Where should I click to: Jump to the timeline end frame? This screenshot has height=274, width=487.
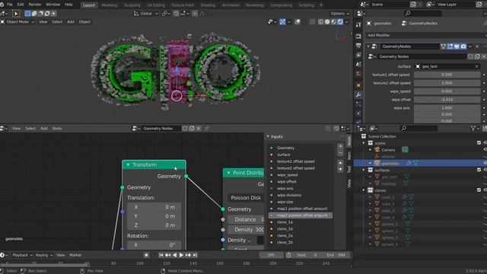coord(195,255)
